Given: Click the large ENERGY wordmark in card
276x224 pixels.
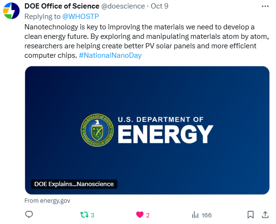Looking at the screenshot, I should pyautogui.click(x=166, y=134).
